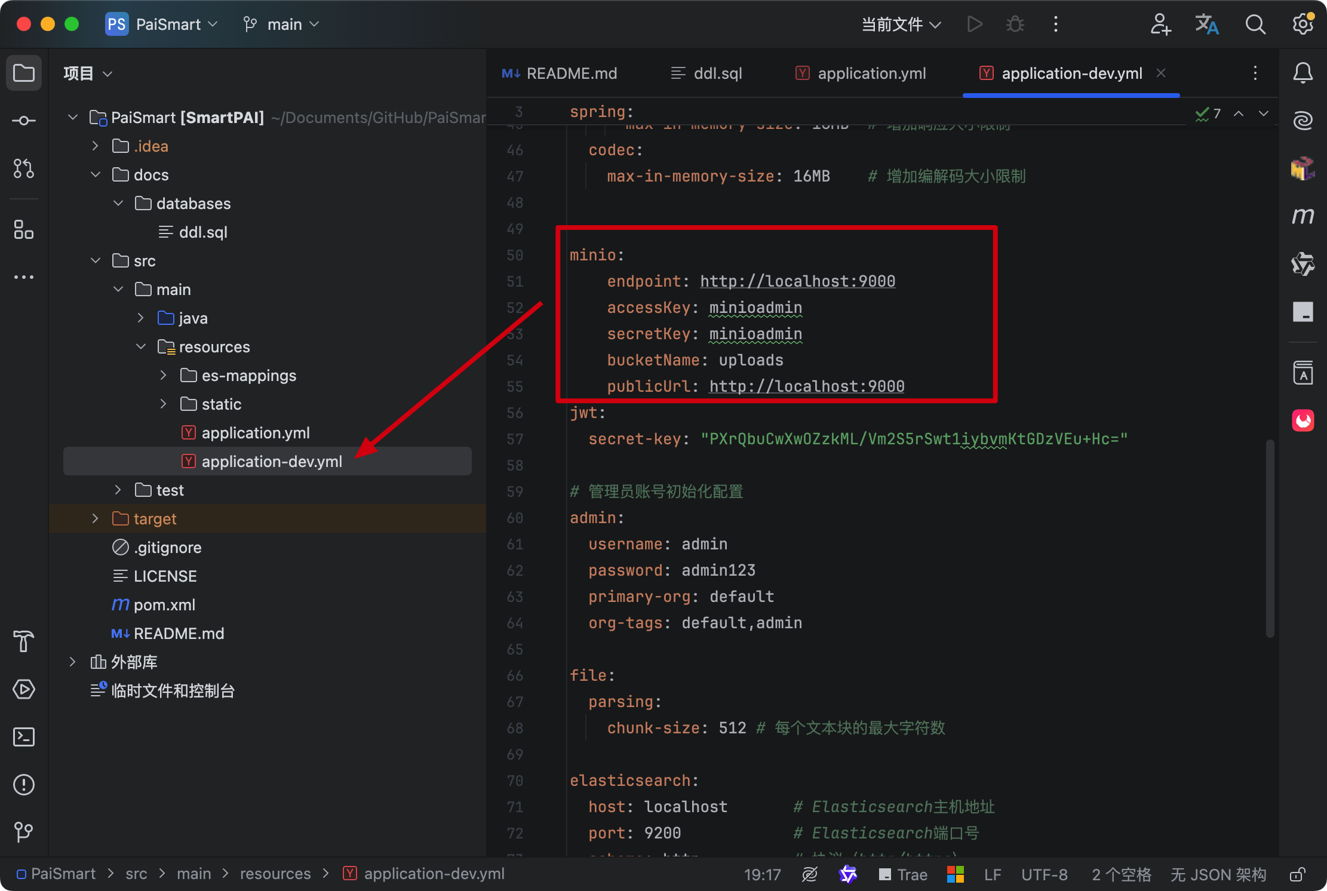The width and height of the screenshot is (1327, 891).
Task: Open the Problems tool window icon
Action: pyautogui.click(x=24, y=785)
